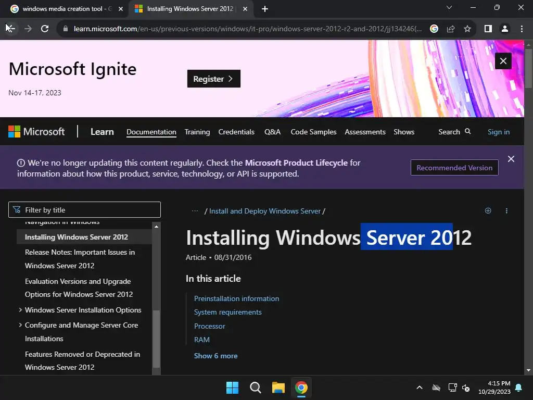This screenshot has height=400, width=533.
Task: Open Install and Deploy Windows Server breadcrumb
Action: [x=265, y=211]
